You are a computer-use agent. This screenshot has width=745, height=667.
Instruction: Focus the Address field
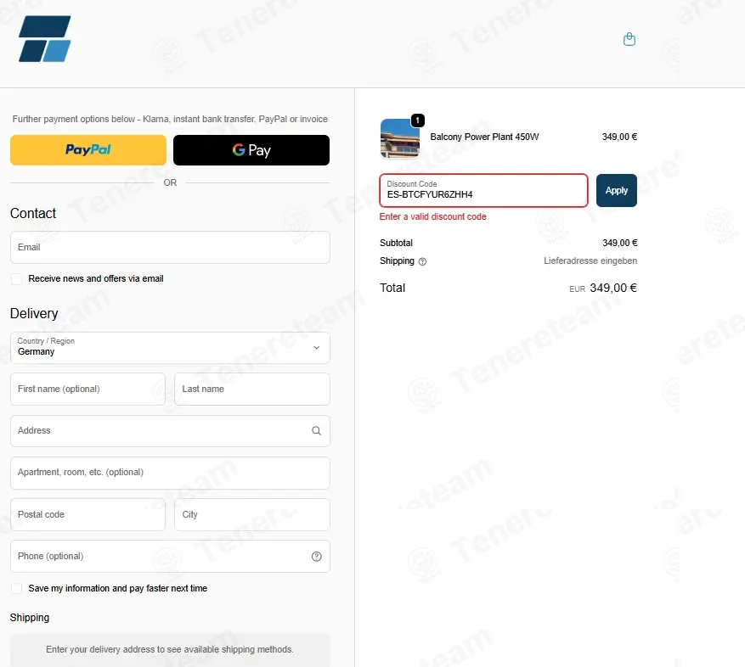tap(170, 431)
